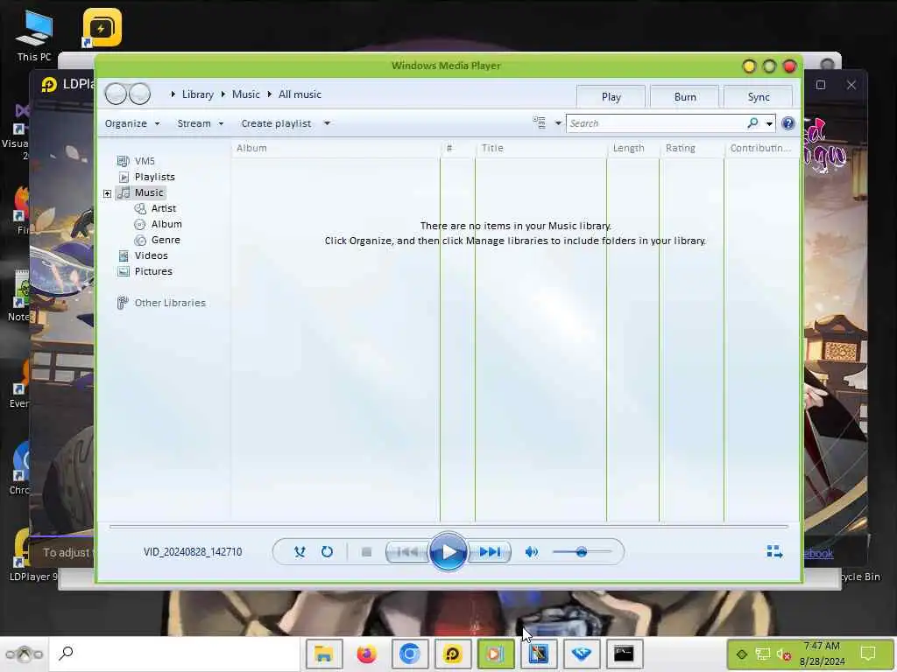Select the VM5 library in the tree
This screenshot has width=897, height=672.
coord(145,161)
